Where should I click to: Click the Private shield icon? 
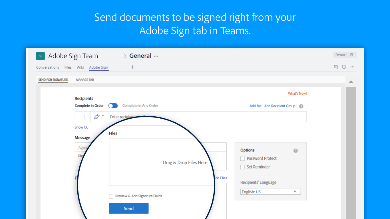point(351,55)
